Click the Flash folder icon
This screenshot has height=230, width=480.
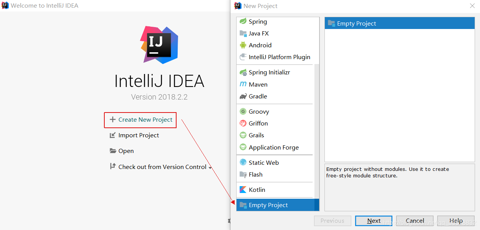pos(243,174)
